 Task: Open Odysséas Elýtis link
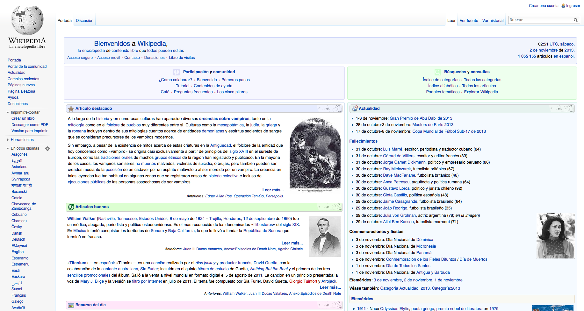click(395, 309)
